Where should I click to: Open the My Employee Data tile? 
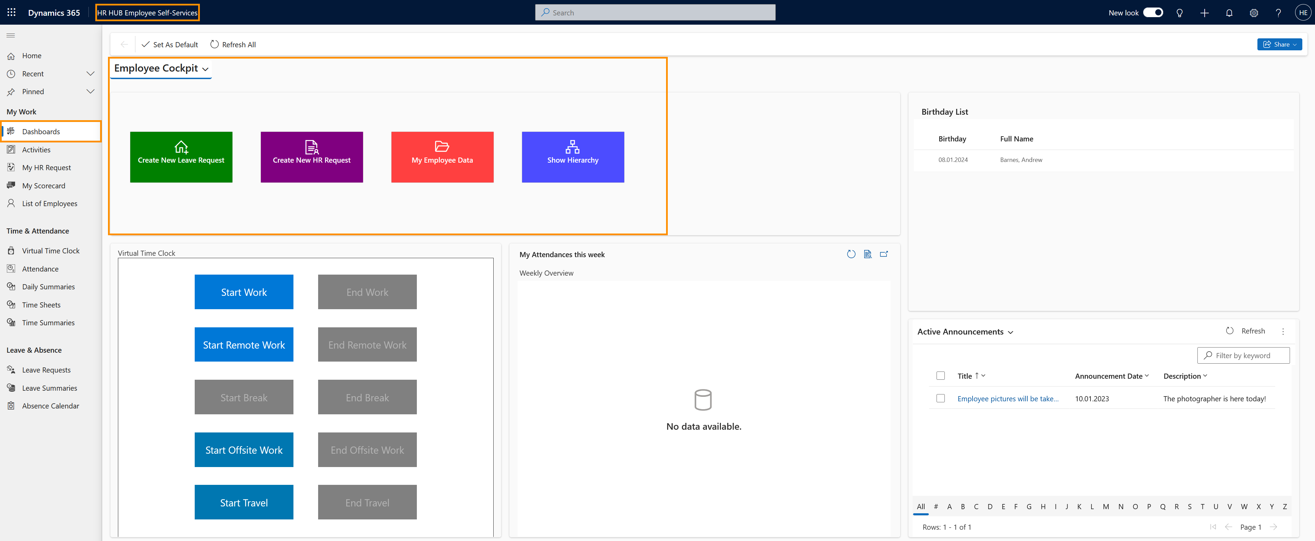[x=442, y=157]
